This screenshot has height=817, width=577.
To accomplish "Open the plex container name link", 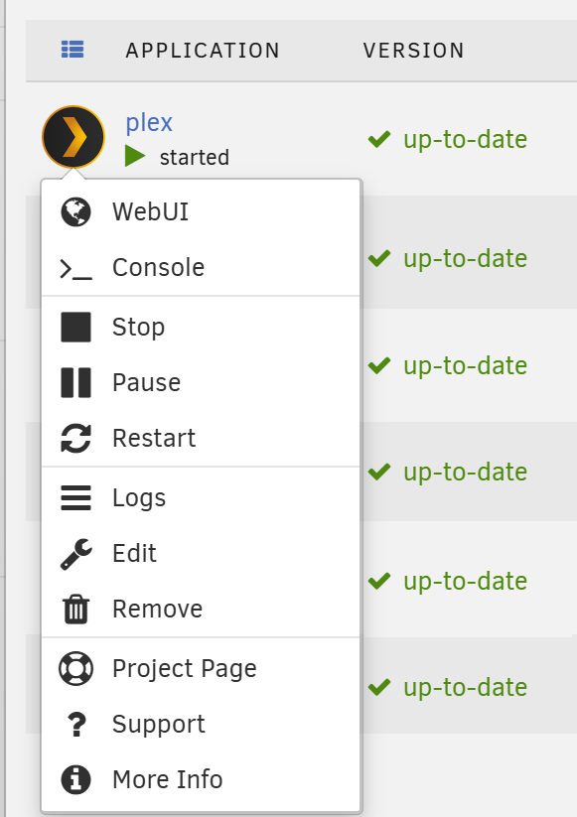I will coord(149,123).
